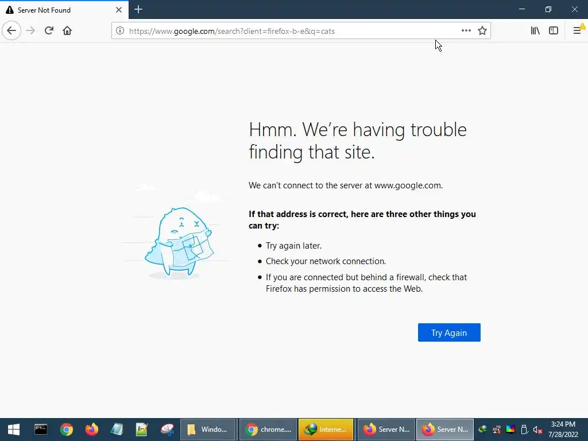The height and width of the screenshot is (441, 588).
Task: Open the clock showing 3:24 PM
Action: coord(563,430)
